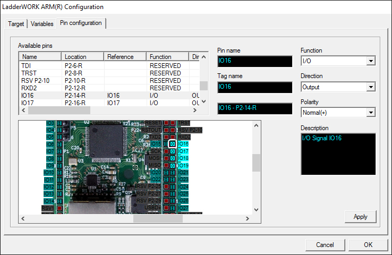Click the IO23 input pin marker
392x255 pixels.
(x=173, y=180)
